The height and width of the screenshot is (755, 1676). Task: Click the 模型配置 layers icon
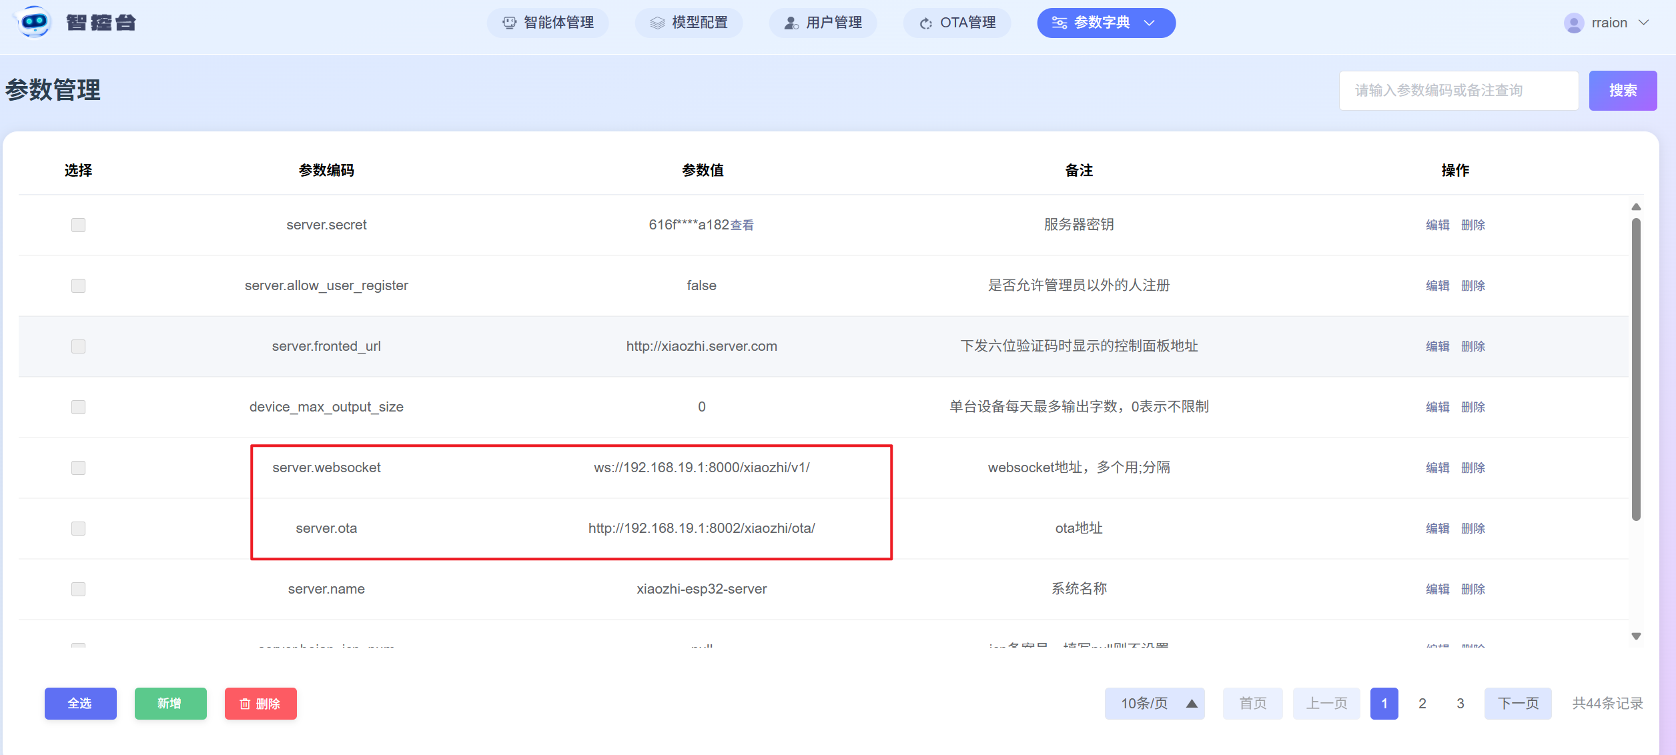click(657, 23)
